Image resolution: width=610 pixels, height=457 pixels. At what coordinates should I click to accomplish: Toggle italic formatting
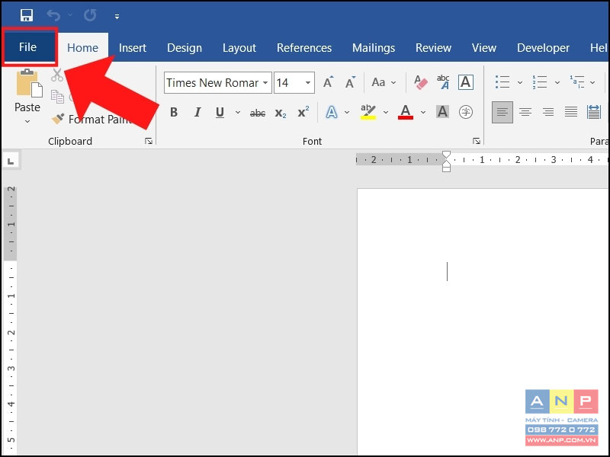click(197, 112)
